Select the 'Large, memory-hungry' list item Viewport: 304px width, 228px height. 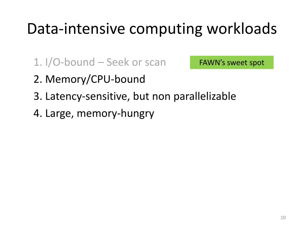click(100, 114)
